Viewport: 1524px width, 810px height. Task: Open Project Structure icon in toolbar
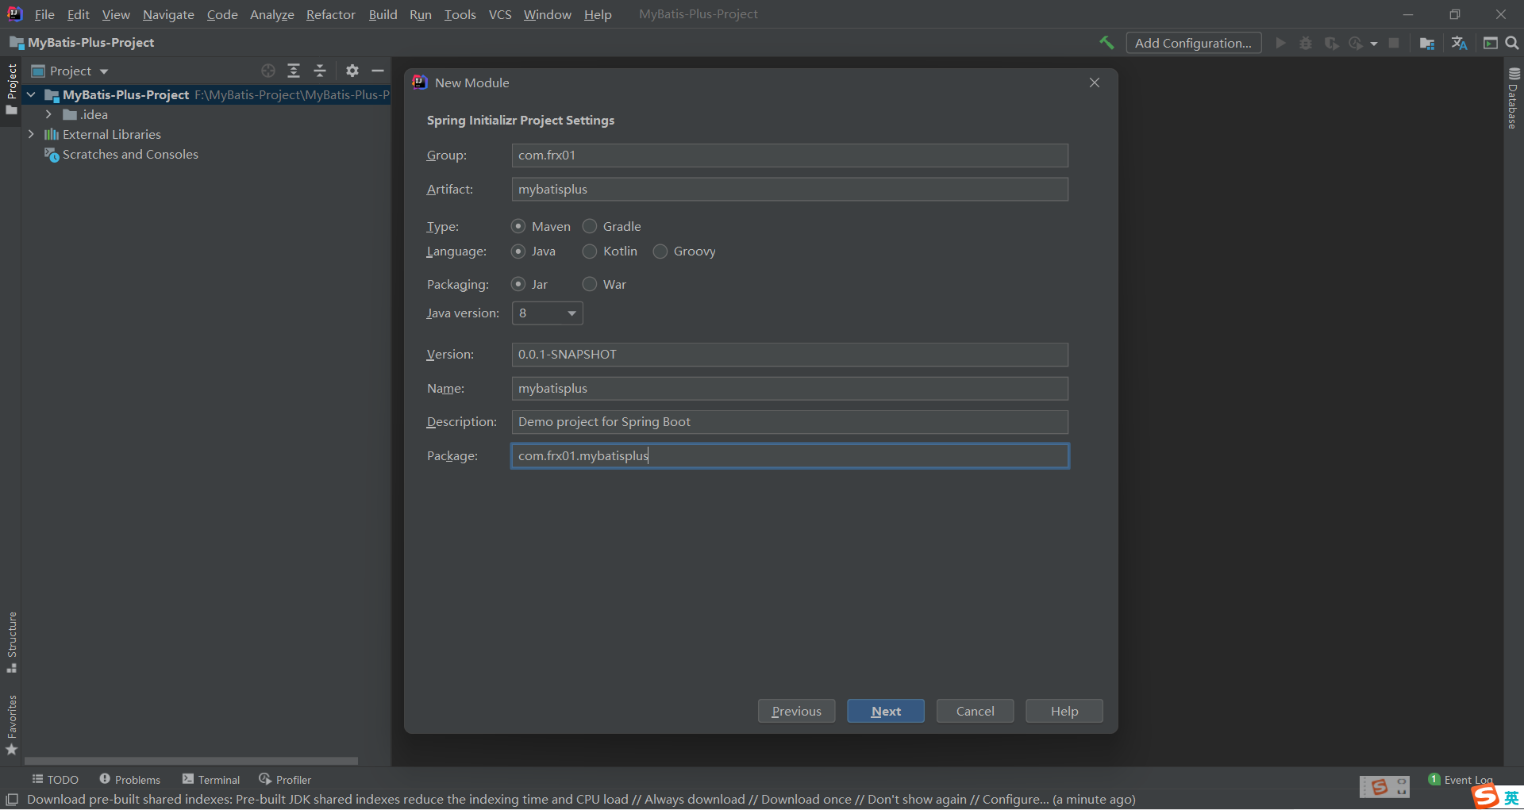click(x=1427, y=43)
